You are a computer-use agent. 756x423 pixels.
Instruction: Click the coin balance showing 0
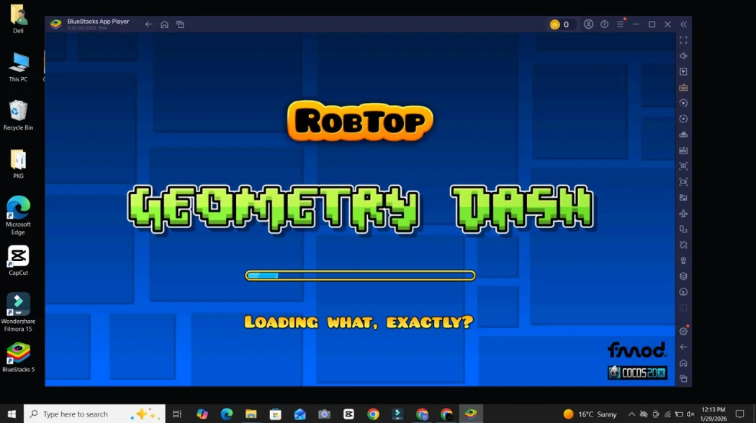[560, 24]
